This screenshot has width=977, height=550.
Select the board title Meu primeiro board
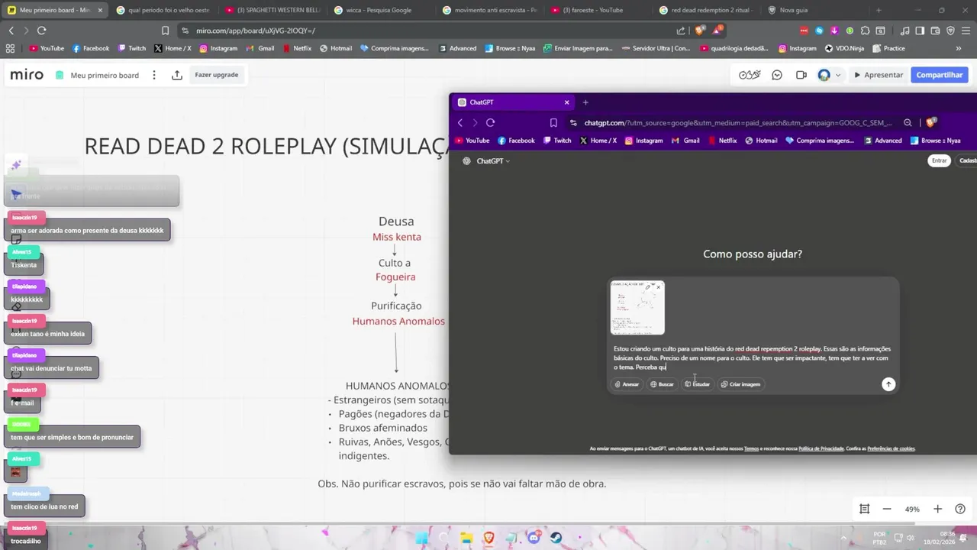tap(105, 76)
